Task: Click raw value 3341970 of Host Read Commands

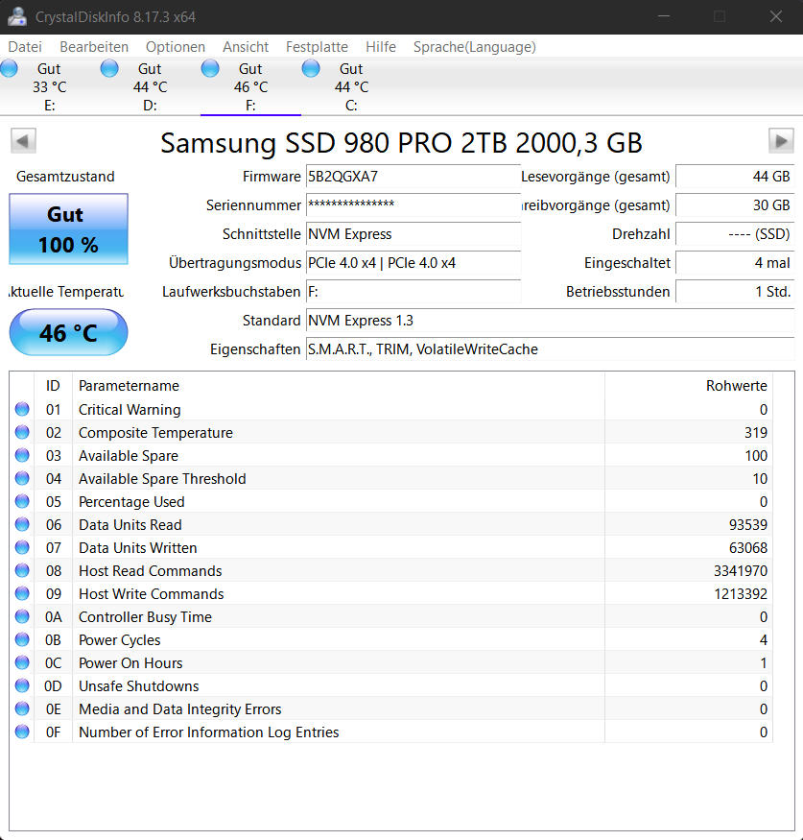Action: point(741,571)
